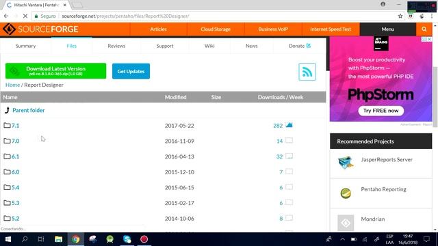Screen dimensions: 438x246
Task: Open the 6.1 downloads chart icon
Action: [289, 156]
